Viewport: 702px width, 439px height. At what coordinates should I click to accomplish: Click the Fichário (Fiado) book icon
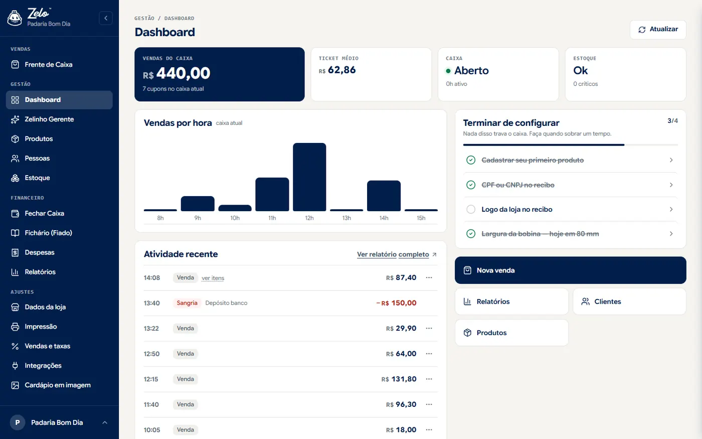(x=15, y=233)
